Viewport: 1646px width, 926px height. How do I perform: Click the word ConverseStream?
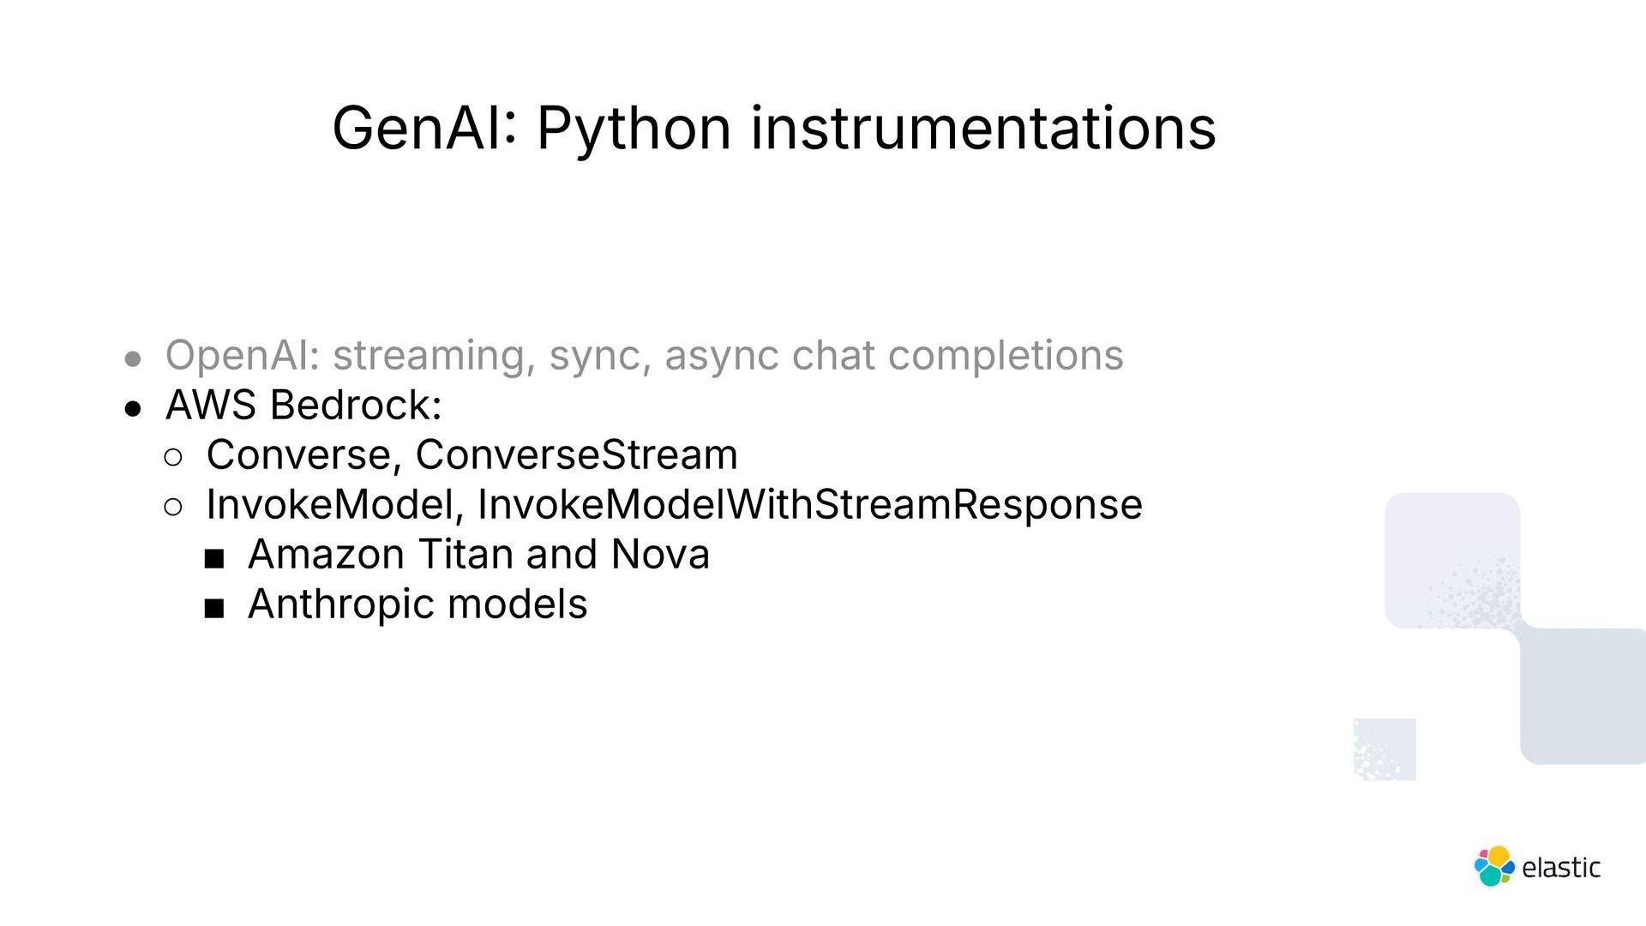tap(576, 454)
